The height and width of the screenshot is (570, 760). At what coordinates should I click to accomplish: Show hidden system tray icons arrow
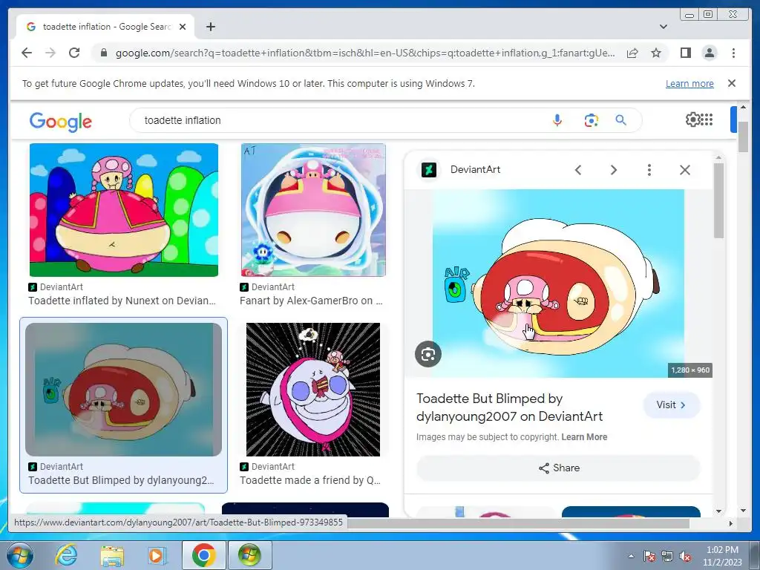631,556
